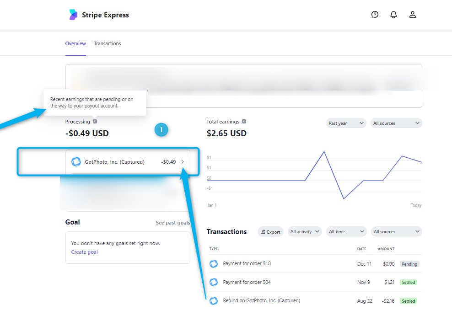Click the Settled badge on the refund row
Image resolution: width=452 pixels, height=310 pixels.
click(x=409, y=301)
